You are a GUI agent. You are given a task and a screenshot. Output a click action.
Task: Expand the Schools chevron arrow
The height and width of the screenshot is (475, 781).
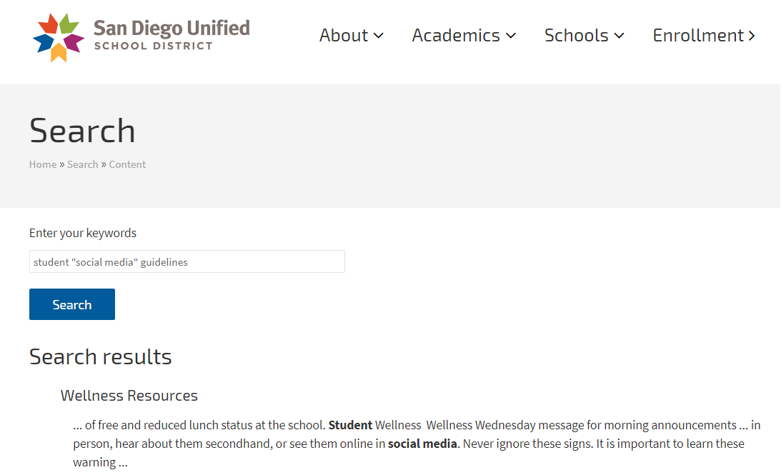coord(620,36)
